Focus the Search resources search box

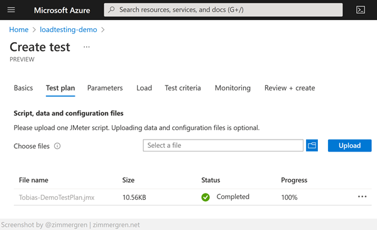[223, 10]
